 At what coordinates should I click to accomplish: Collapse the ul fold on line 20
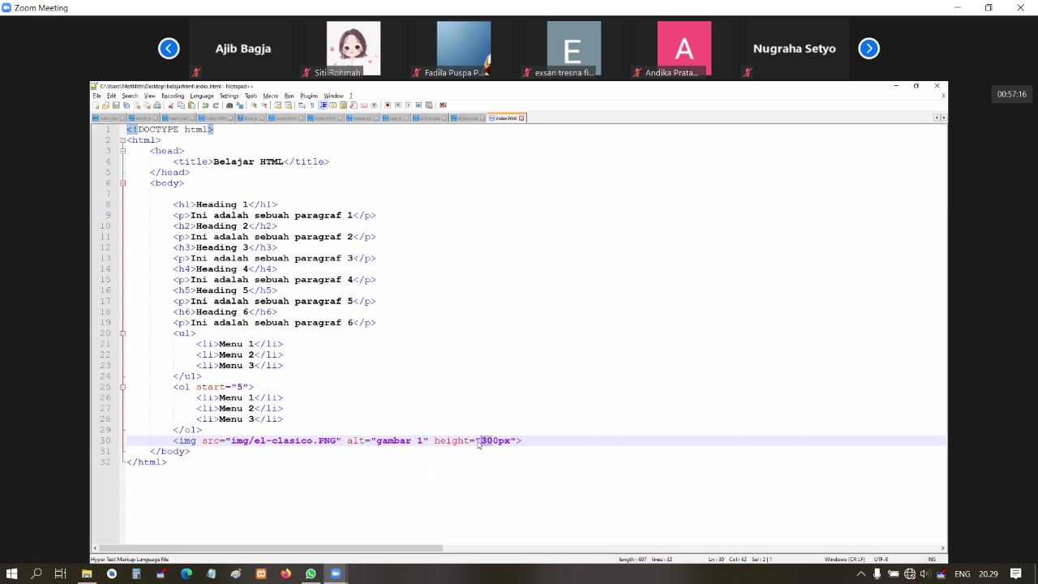[123, 333]
